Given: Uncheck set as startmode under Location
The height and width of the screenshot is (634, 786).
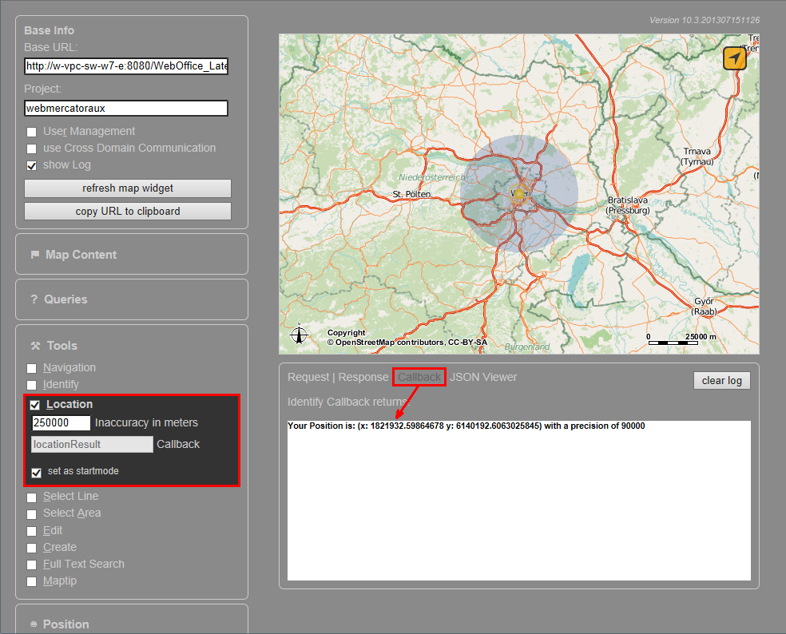Looking at the screenshot, I should click(x=36, y=473).
